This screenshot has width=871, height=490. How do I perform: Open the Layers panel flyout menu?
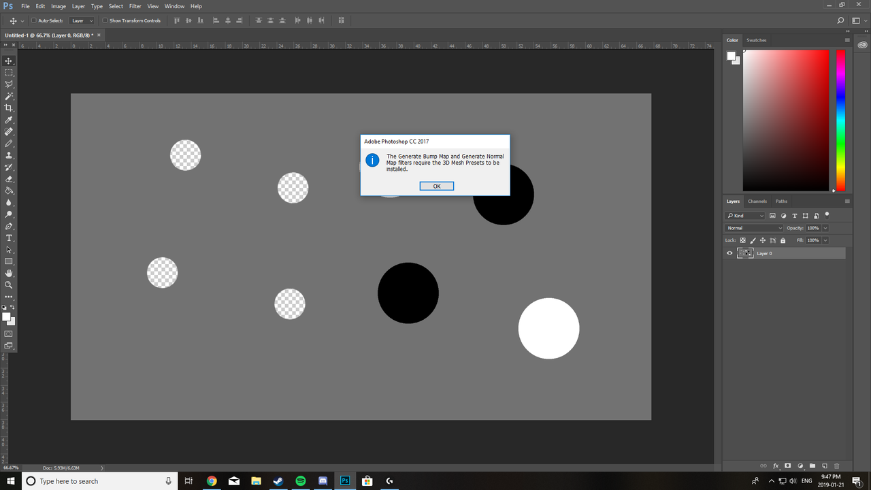click(x=847, y=201)
